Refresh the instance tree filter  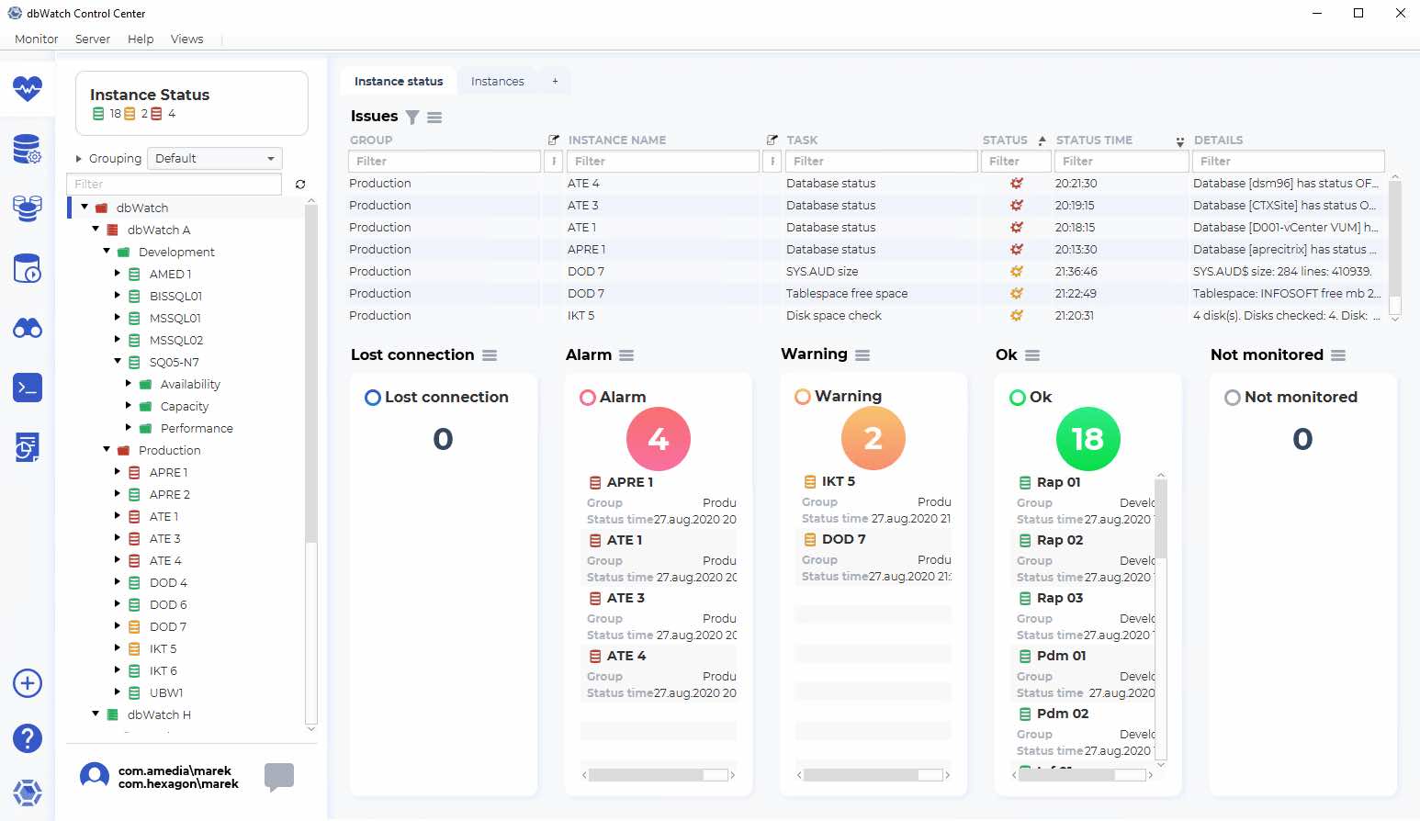tap(300, 185)
